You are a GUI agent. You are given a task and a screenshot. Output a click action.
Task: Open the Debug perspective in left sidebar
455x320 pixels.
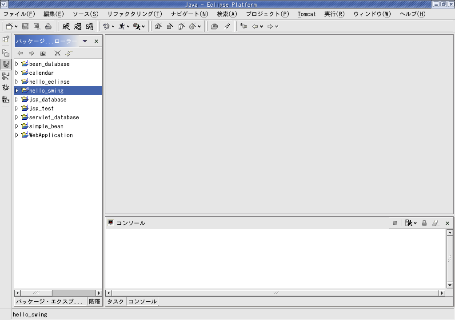[6, 88]
